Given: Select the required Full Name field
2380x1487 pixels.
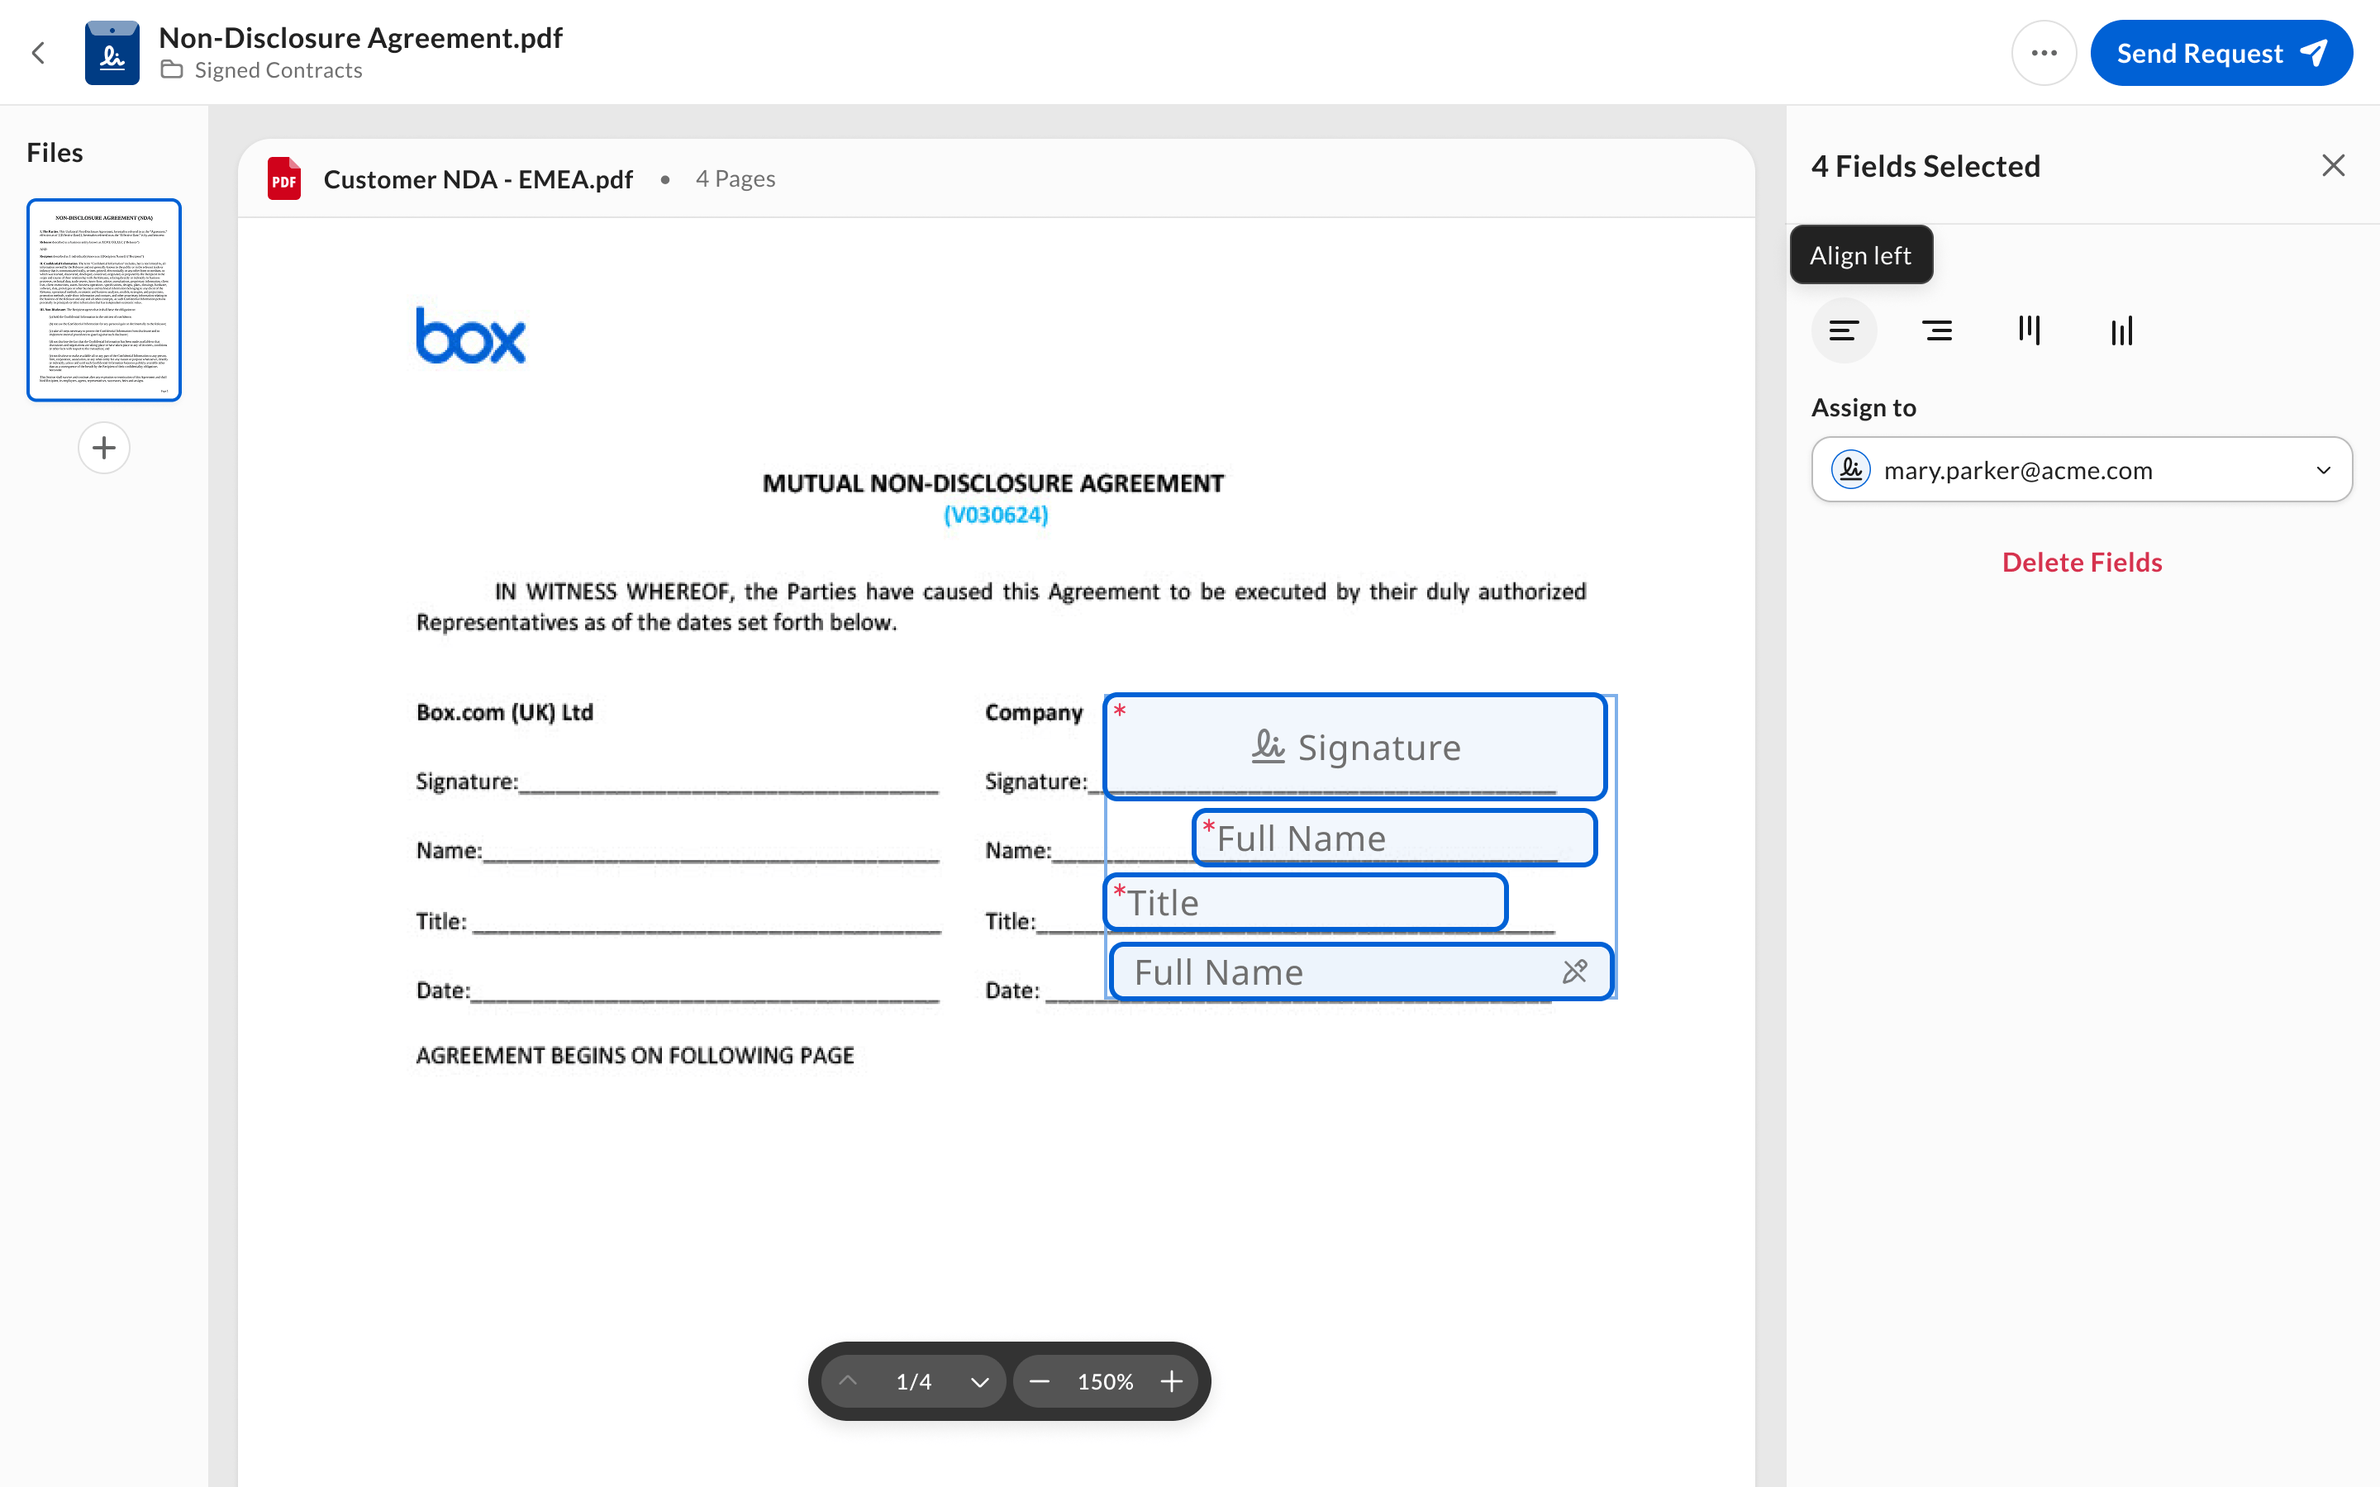Looking at the screenshot, I should pos(1395,838).
